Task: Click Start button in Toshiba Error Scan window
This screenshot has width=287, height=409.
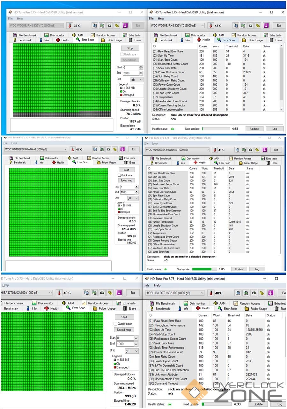Action: (124, 317)
